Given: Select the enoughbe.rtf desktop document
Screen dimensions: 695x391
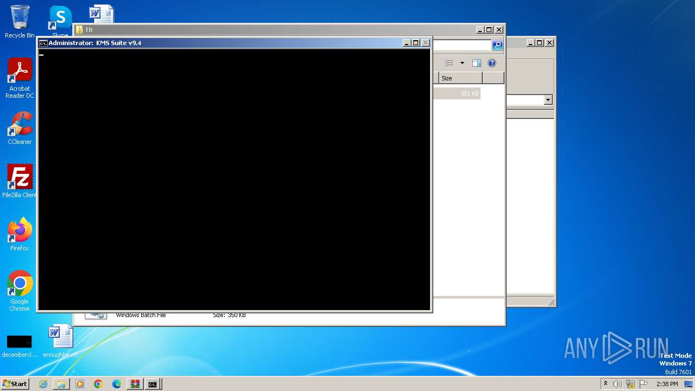Looking at the screenshot, I should (x=60, y=341).
